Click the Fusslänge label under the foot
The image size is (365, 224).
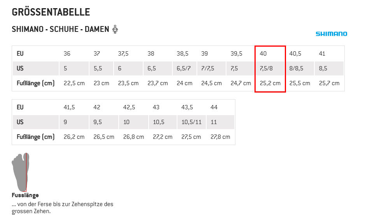[x=25, y=195]
